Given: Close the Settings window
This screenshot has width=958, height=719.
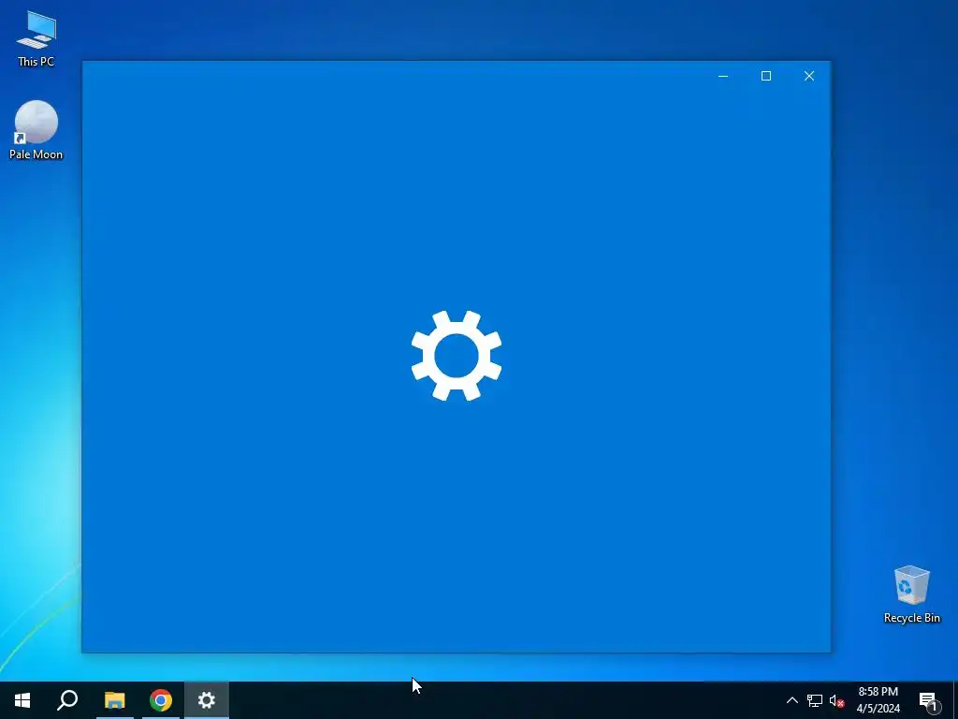Looking at the screenshot, I should tap(809, 76).
